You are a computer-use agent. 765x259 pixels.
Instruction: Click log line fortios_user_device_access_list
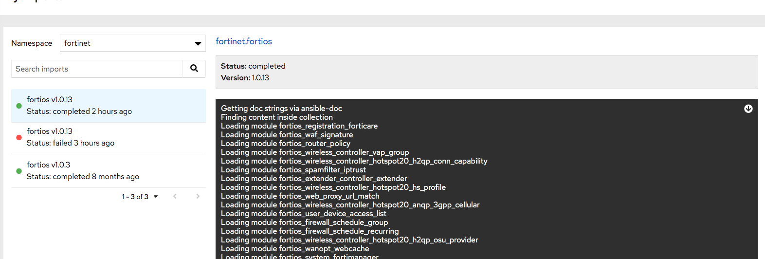tap(304, 214)
